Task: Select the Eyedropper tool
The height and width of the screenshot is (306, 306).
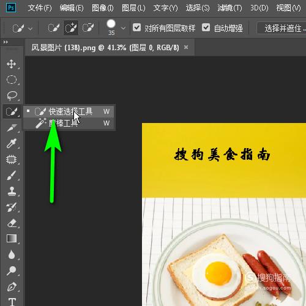Action: [x=12, y=143]
